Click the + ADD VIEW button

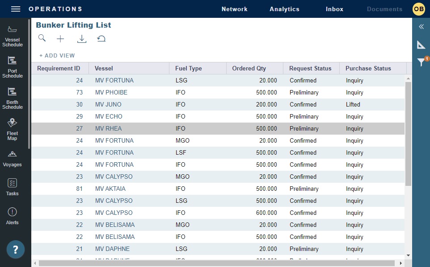click(x=57, y=56)
